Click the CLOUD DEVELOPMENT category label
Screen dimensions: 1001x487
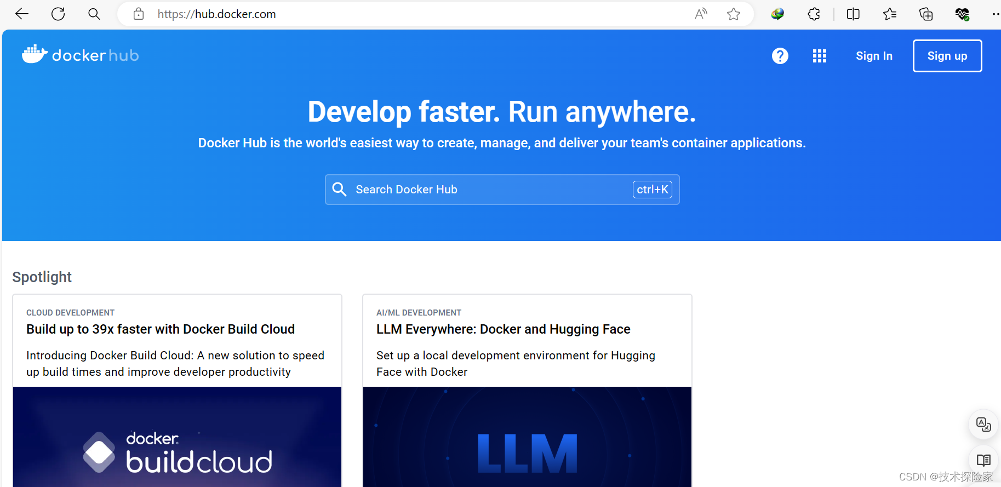click(71, 313)
